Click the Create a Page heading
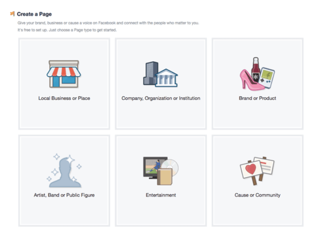The image size is (317, 230). click(x=34, y=14)
